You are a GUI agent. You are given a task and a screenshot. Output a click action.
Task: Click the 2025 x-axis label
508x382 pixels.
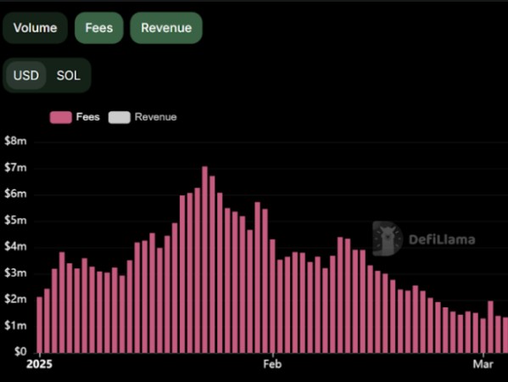(39, 364)
